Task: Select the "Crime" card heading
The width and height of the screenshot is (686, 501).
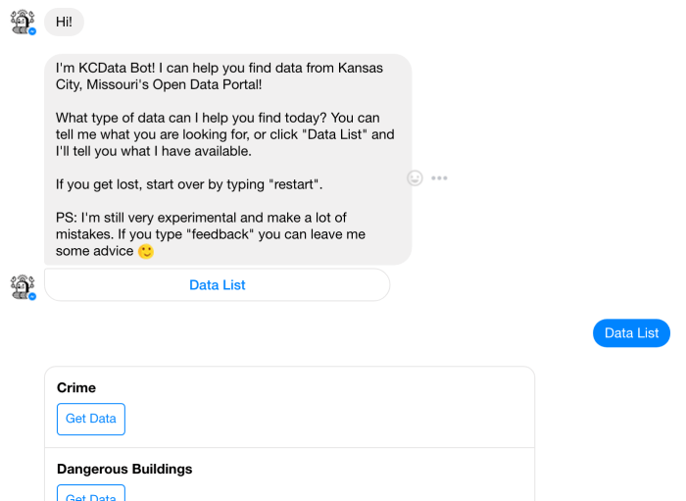Action: (76, 388)
